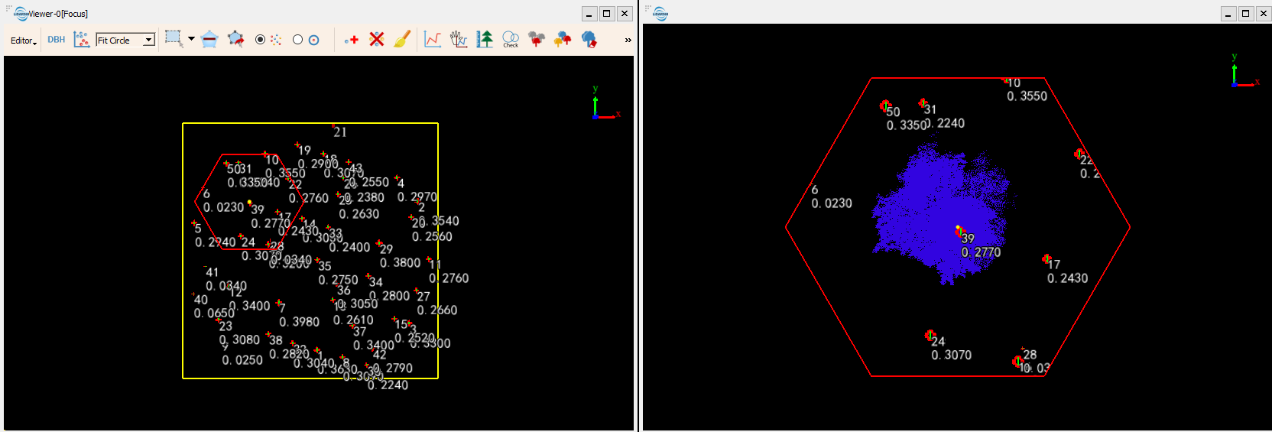Expand the selection tool dropdown arrow
Screen dimensions: 1272x432
(191, 38)
